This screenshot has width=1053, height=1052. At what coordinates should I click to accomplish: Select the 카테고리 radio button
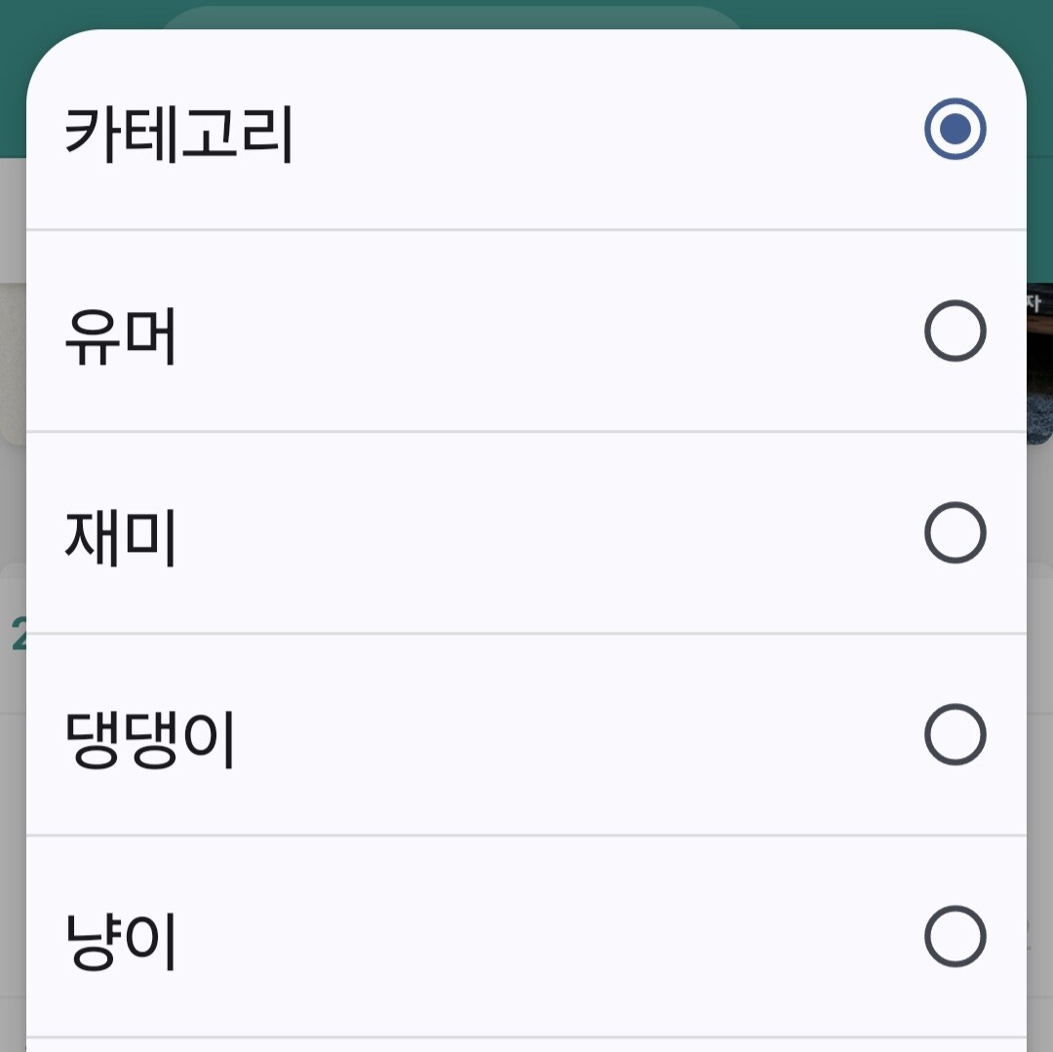tap(955, 129)
